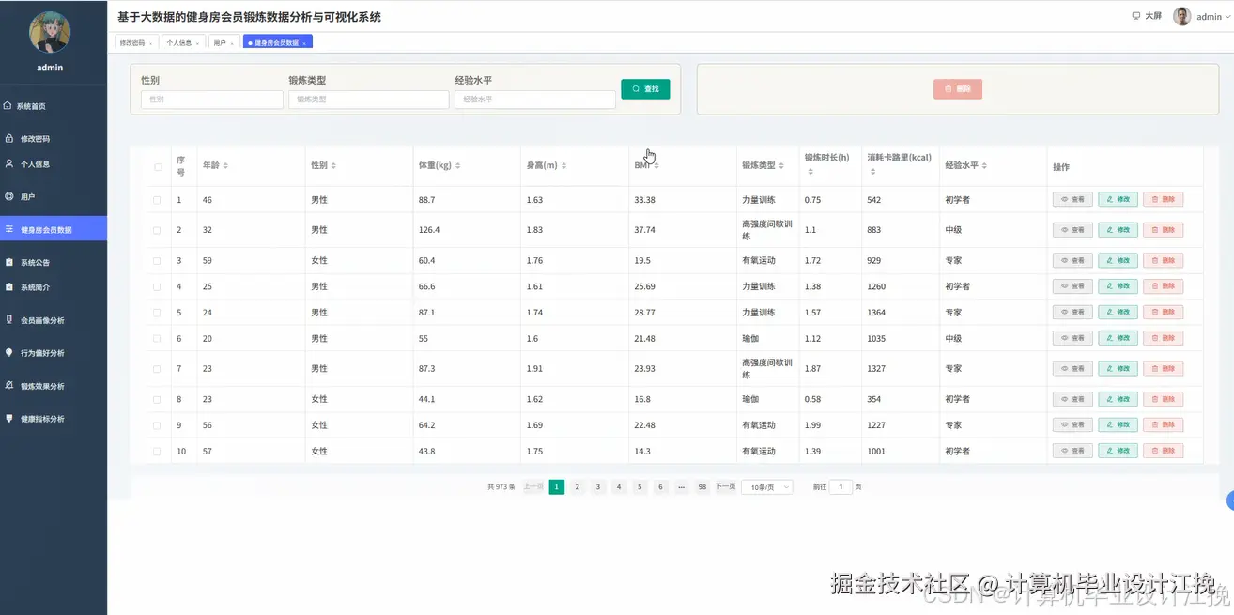The height and width of the screenshot is (615, 1234).
Task: Check the checkbox for row 10
Action: coord(157,451)
